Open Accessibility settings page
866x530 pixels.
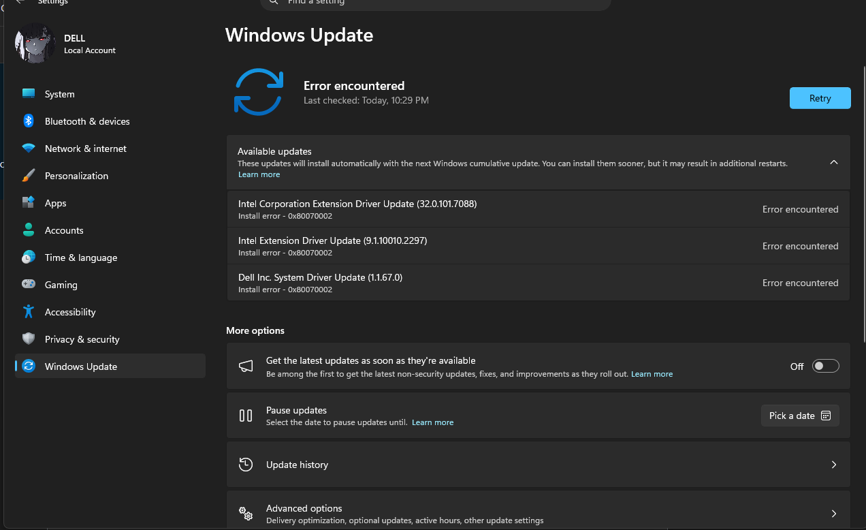110,312
